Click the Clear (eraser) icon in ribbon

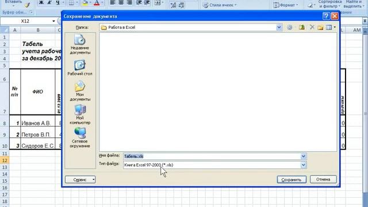(x=310, y=5)
